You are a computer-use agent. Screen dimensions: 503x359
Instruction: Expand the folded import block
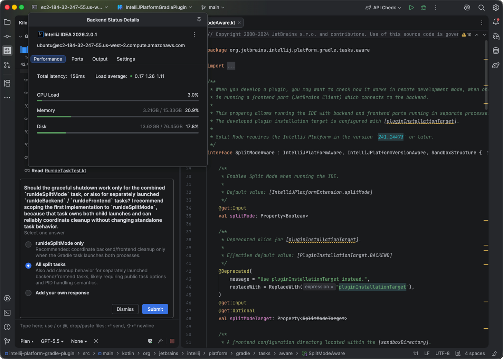(x=231, y=66)
